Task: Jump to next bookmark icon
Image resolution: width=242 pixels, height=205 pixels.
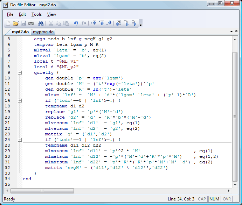Action: click(109, 23)
